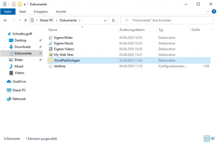The height and width of the screenshot is (142, 217).
Task: Sort by the Änderungsdatum column header
Action: click(132, 30)
